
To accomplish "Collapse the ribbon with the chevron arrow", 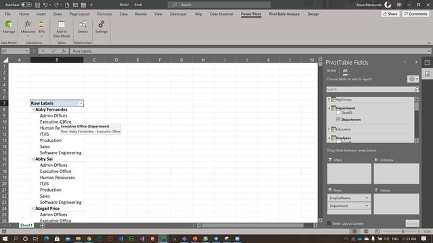I will click(x=429, y=43).
